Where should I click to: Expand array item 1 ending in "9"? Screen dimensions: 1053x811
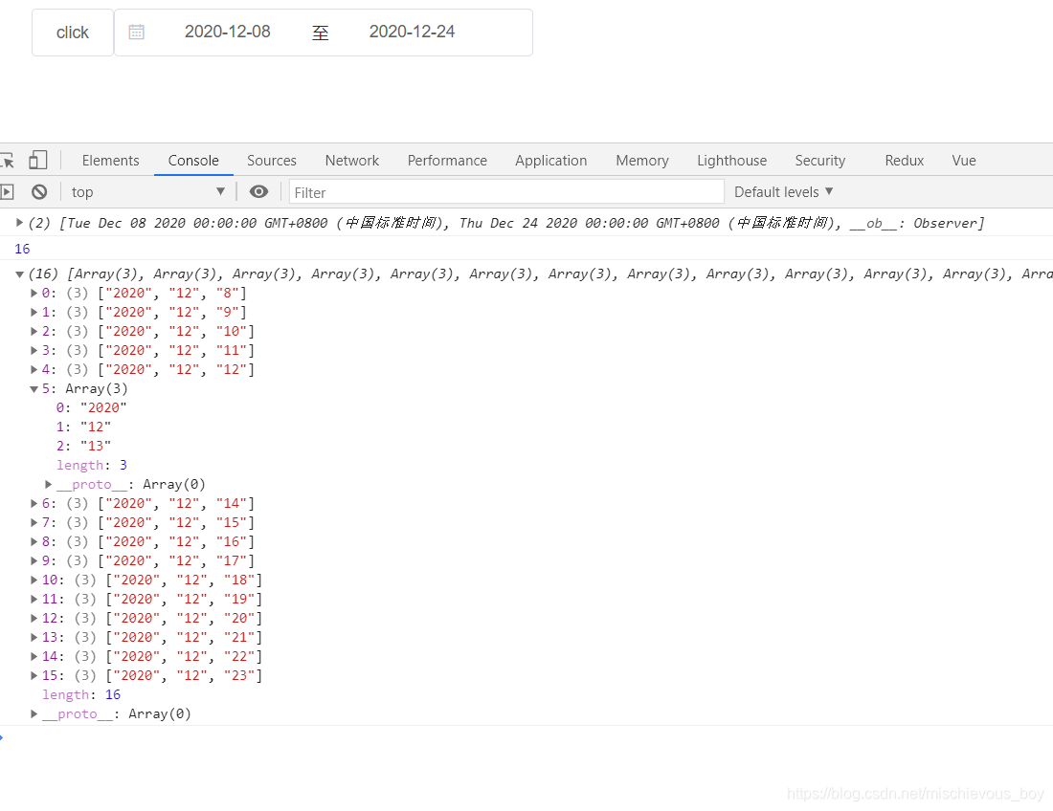click(34, 312)
